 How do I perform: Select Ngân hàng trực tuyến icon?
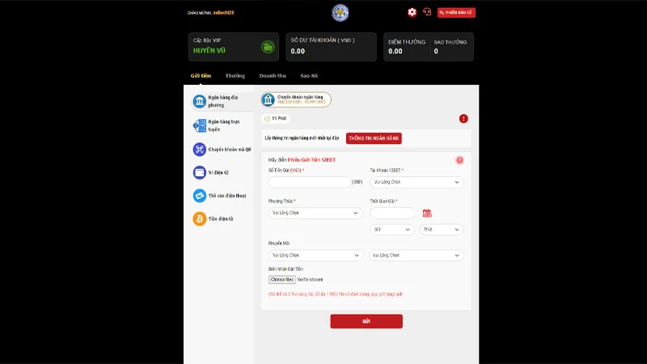click(x=199, y=125)
